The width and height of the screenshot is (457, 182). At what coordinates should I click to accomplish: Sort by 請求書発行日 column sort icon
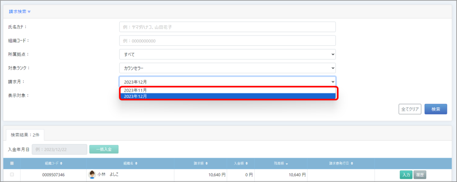pyautogui.click(x=353, y=163)
